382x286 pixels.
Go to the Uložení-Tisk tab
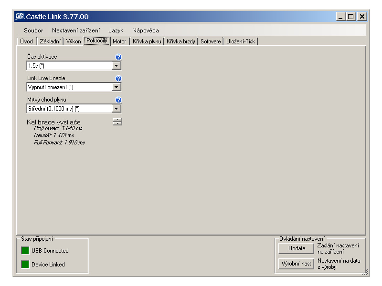241,41
